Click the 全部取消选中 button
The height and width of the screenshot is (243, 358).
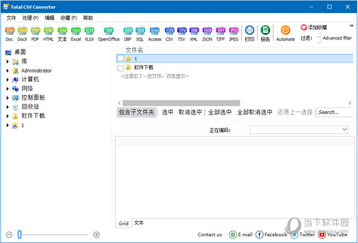[255, 112]
